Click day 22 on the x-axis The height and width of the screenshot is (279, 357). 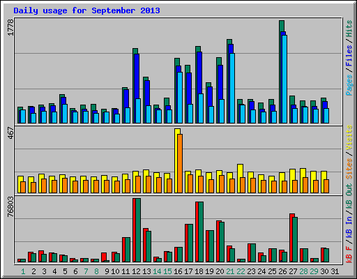tap(241, 271)
